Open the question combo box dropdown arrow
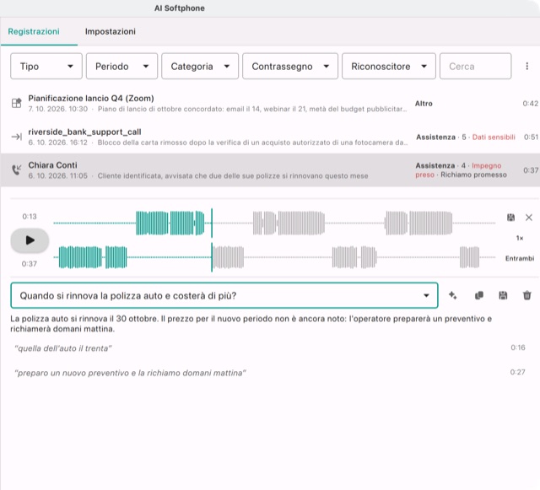Screen dimensions: 540x490 (426, 295)
